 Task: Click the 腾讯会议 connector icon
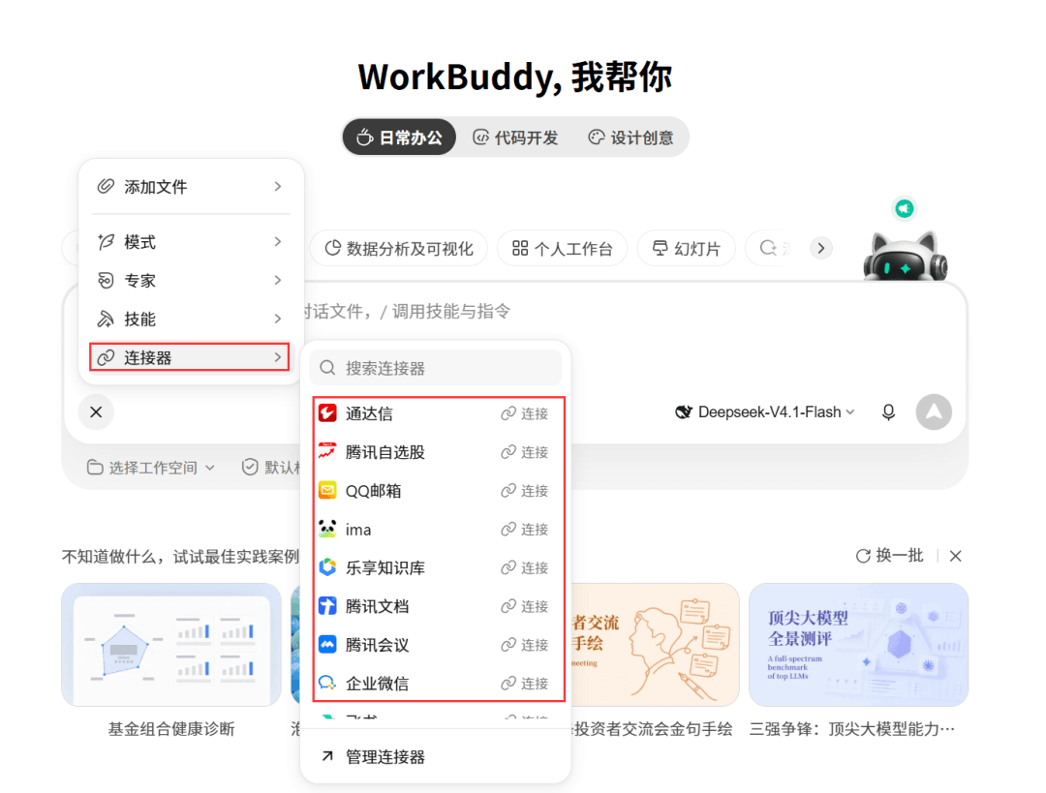[327, 645]
